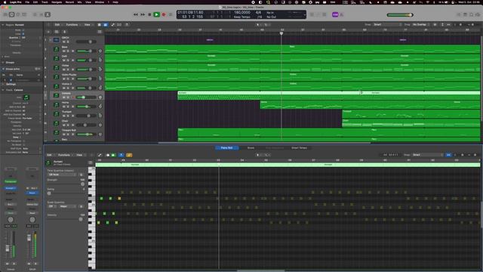Click the Rewind transport button
483x272 pixels.
point(136,14)
